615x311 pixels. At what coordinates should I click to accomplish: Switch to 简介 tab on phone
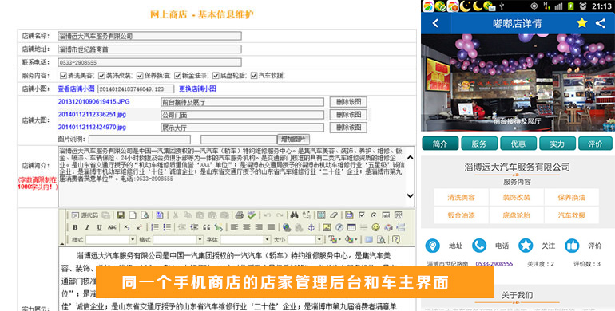(440, 144)
